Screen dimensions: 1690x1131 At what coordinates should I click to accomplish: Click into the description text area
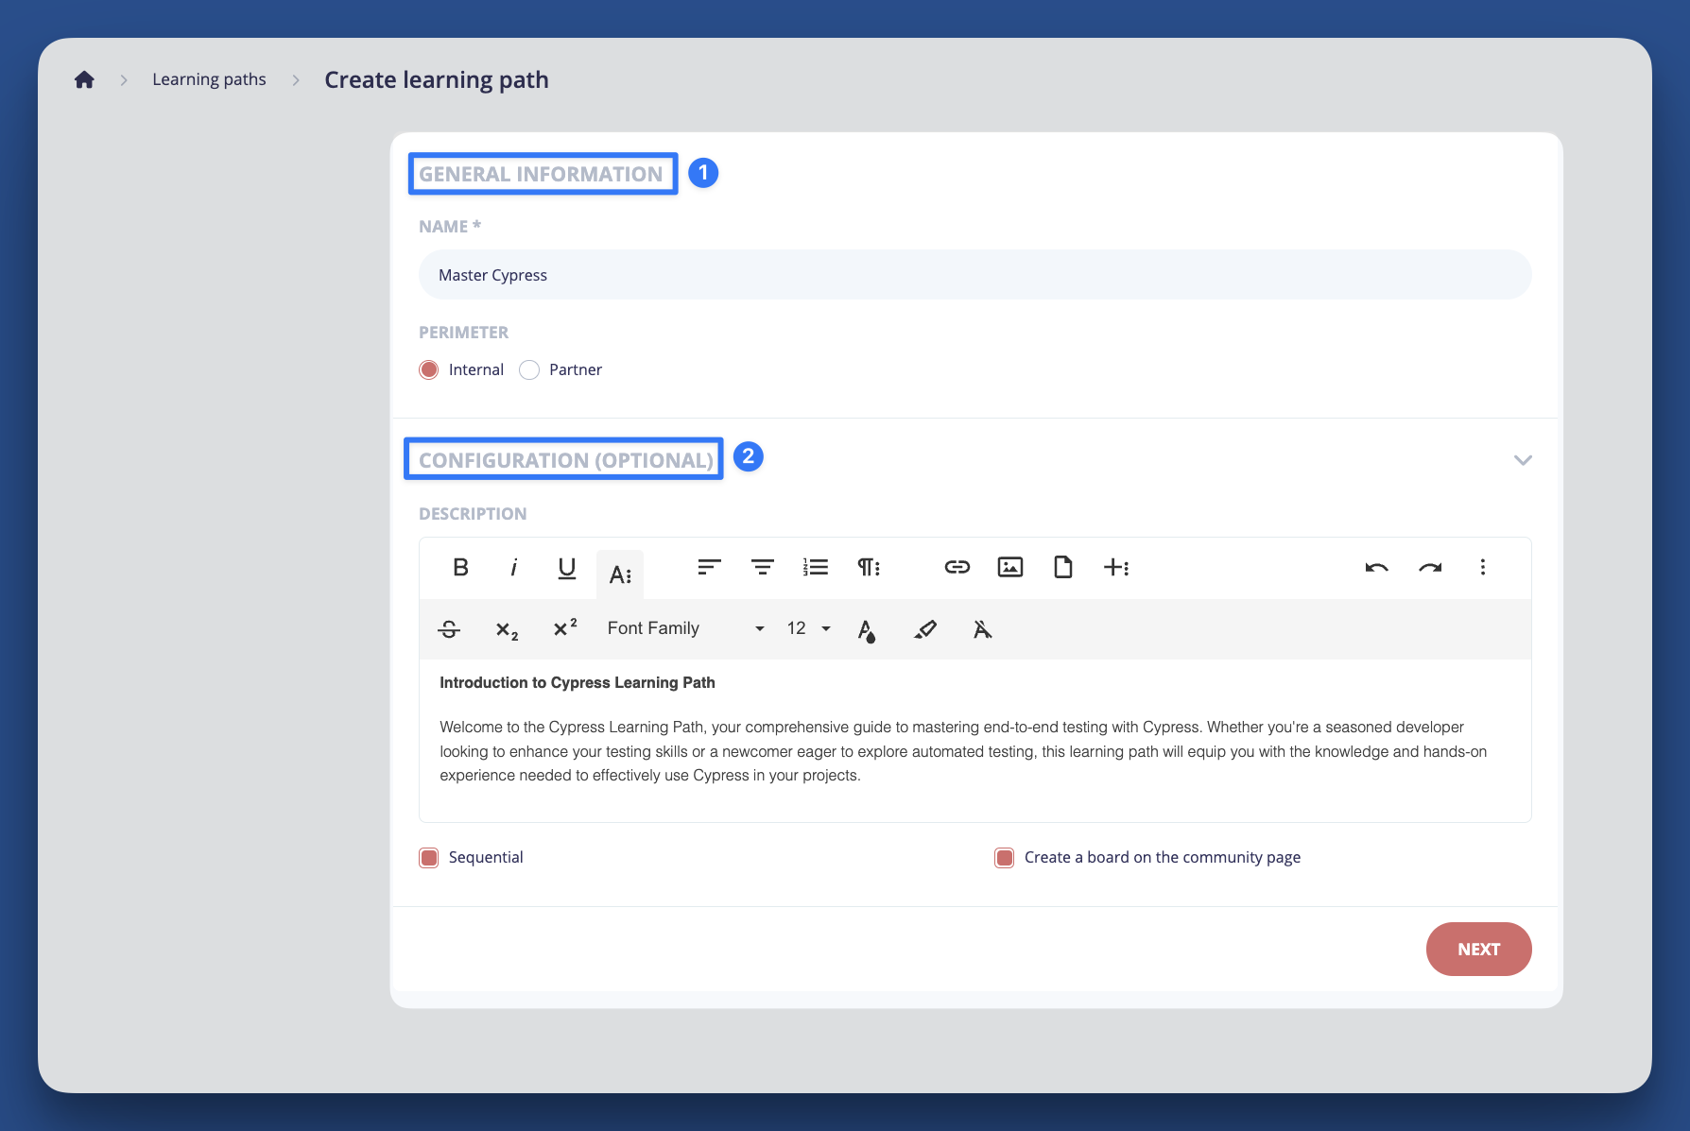coord(974,740)
